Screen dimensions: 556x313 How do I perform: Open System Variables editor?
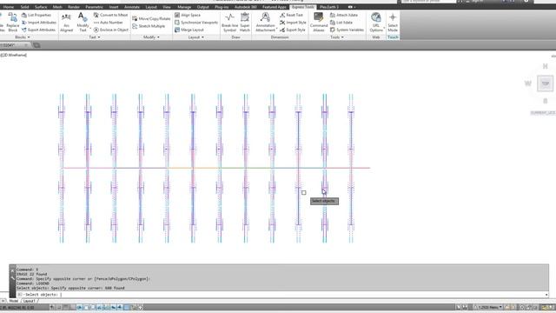[347, 30]
